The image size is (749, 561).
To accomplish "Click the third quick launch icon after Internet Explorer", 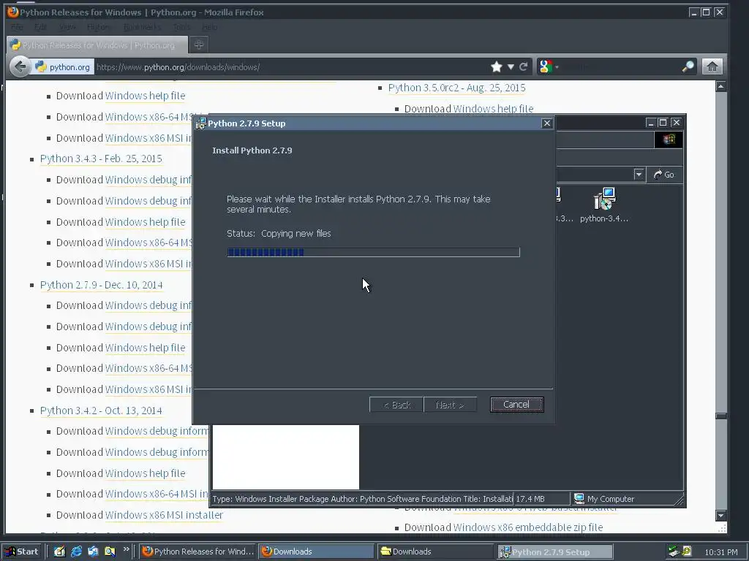I will (x=93, y=552).
